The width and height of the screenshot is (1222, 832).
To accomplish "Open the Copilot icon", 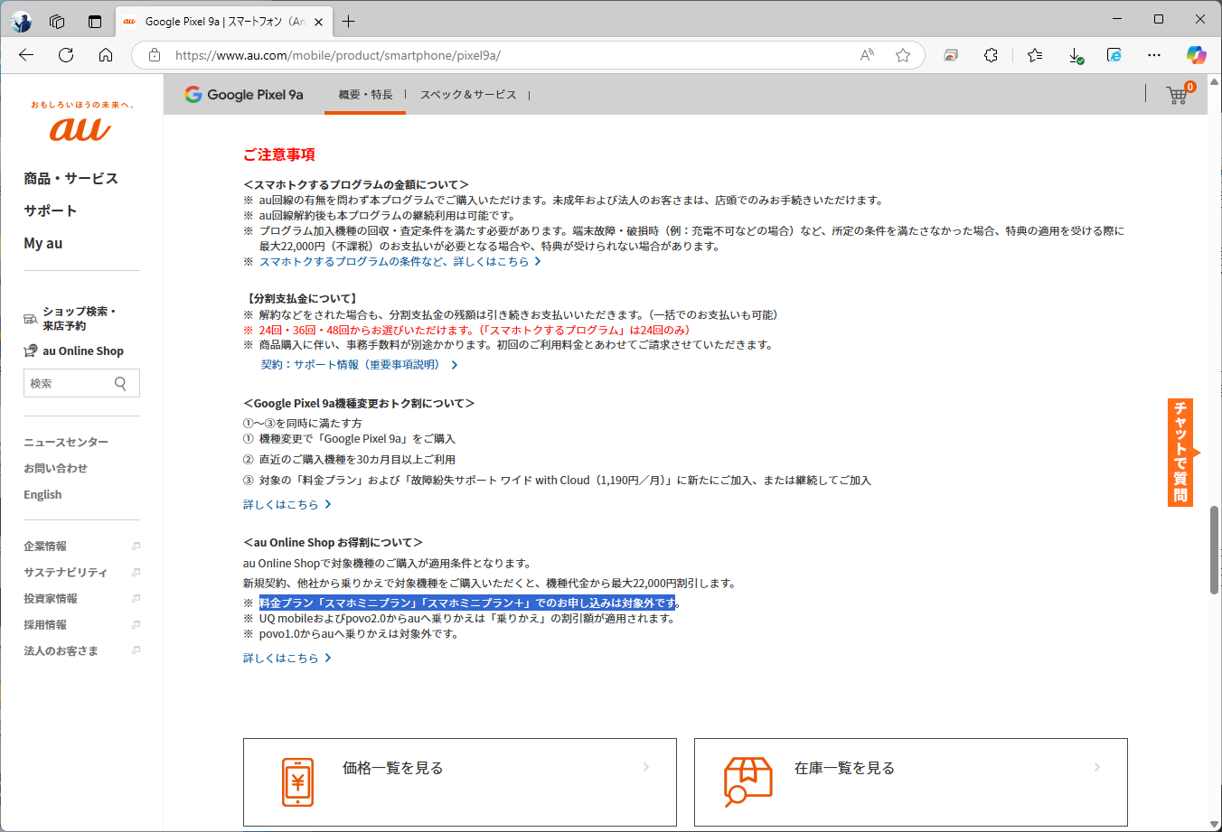I will tap(1197, 55).
